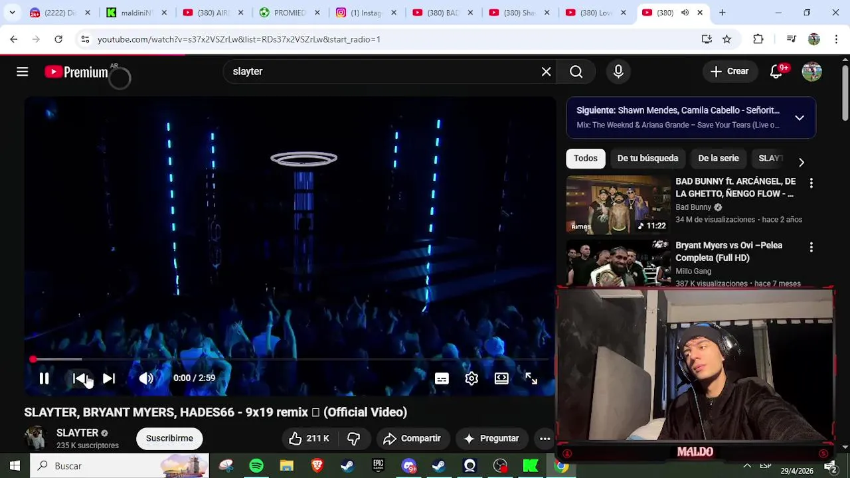850x478 pixels.
Task: Click the search magnifier button
Action: point(576,72)
